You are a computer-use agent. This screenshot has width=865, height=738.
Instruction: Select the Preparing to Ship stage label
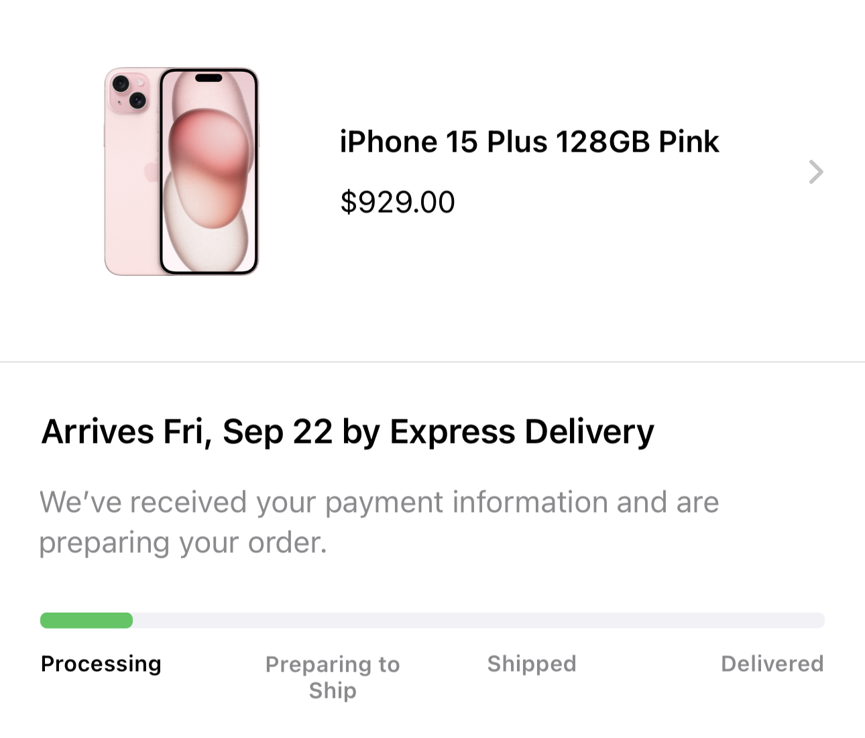333,677
